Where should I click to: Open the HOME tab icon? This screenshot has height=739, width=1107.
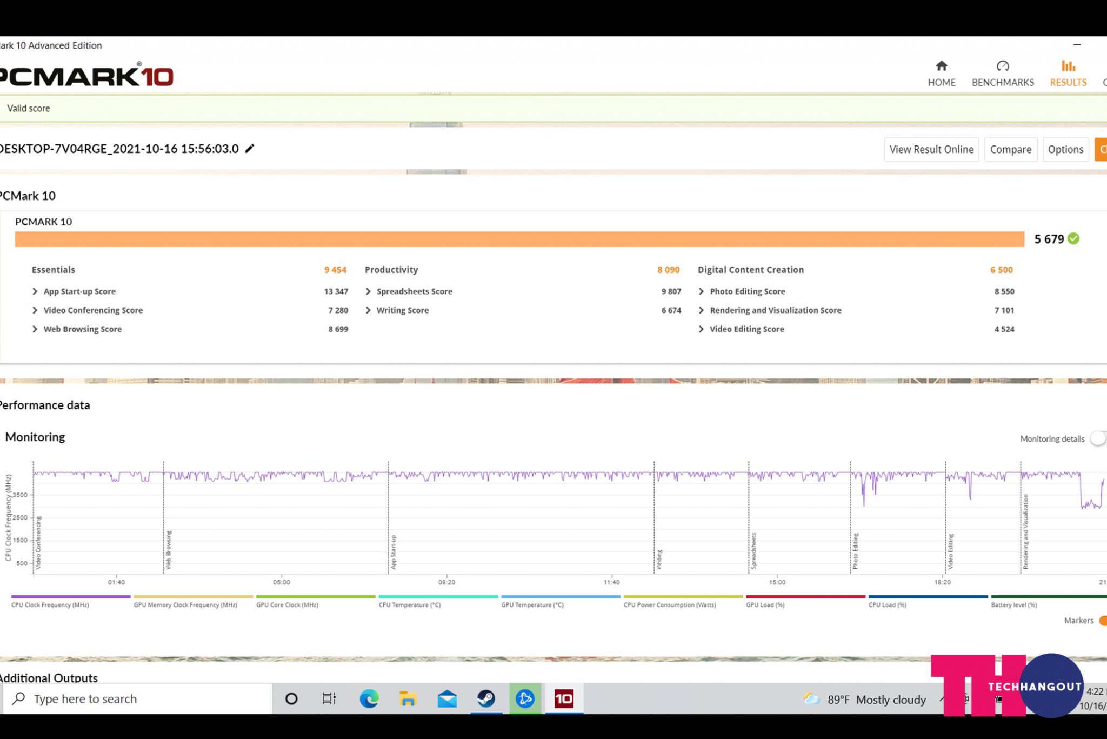[942, 66]
